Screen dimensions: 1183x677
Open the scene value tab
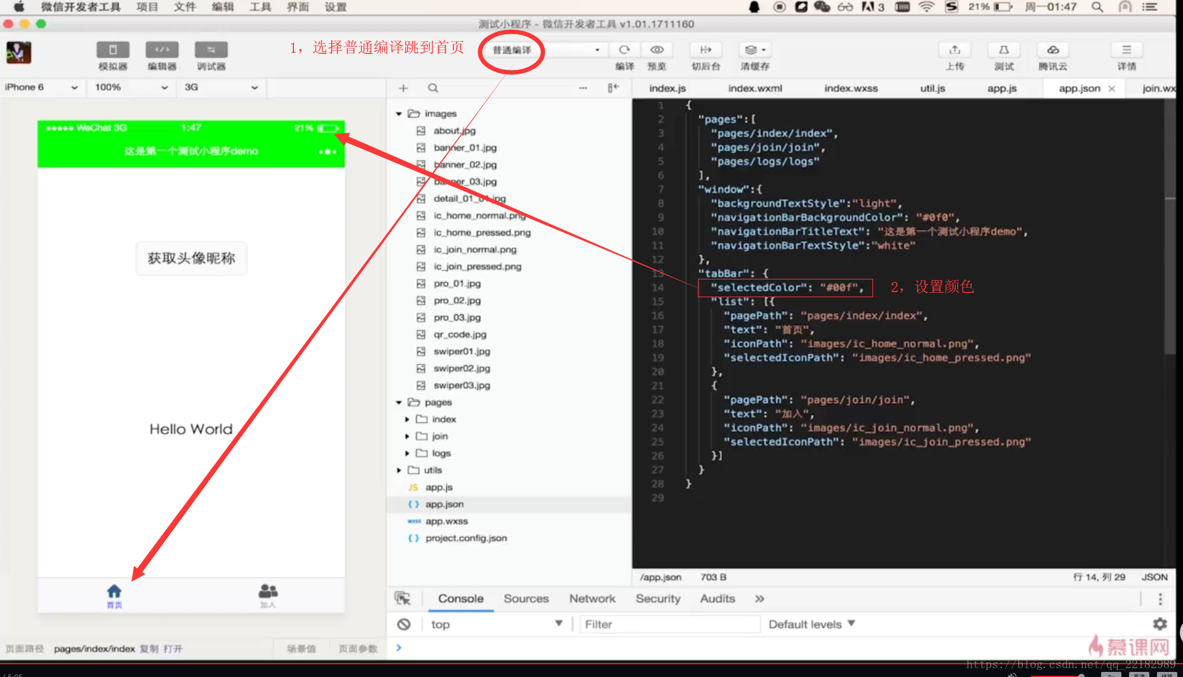[301, 648]
